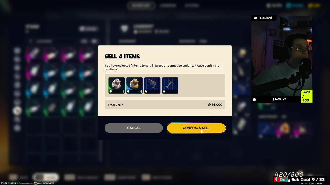
Task: Cancel the sell dialog
Action: pos(134,128)
